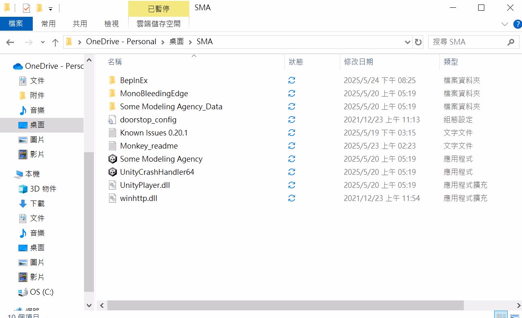The height and width of the screenshot is (318, 522).
Task: Select OneDrive - Personal in navigation pane
Action: click(x=48, y=66)
